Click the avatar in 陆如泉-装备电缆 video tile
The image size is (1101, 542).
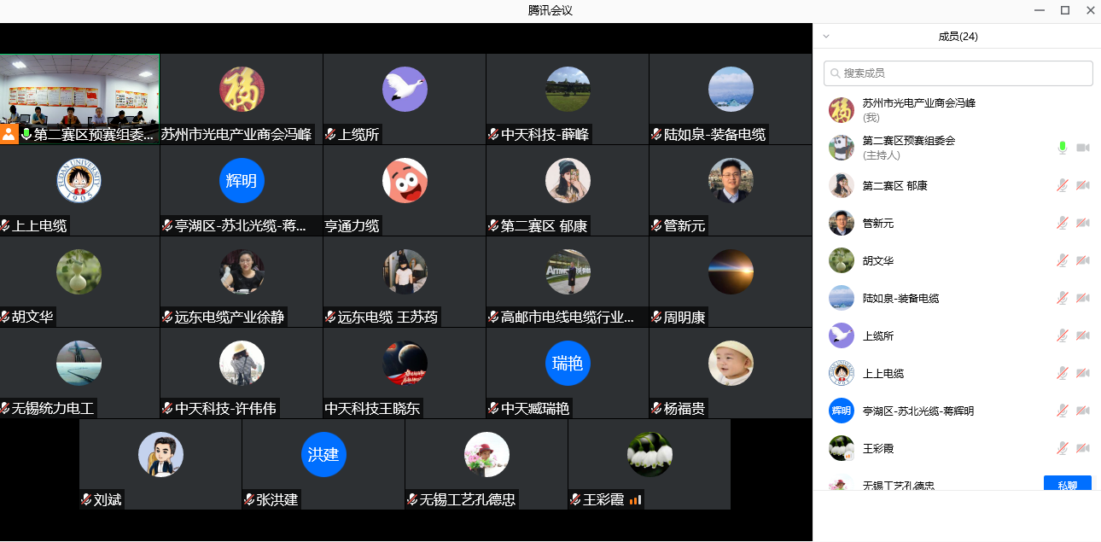click(x=731, y=89)
